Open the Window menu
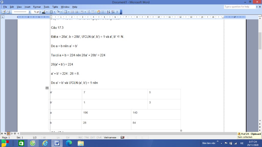The width and height of the screenshot is (262, 147). [x=65, y=7]
